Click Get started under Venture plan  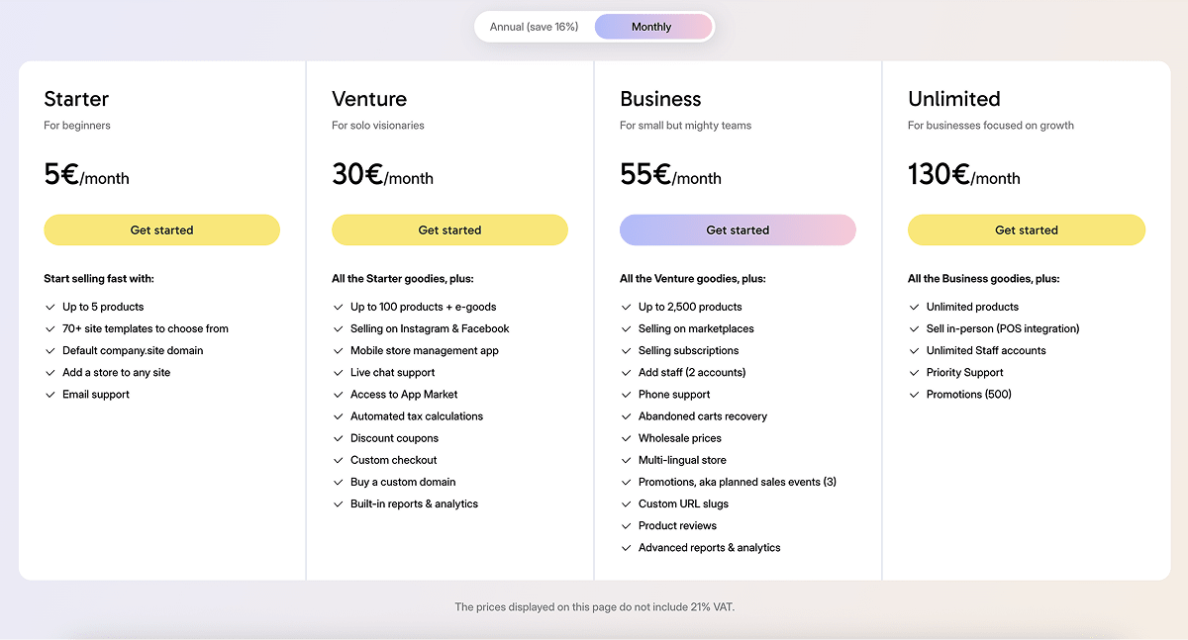point(449,230)
